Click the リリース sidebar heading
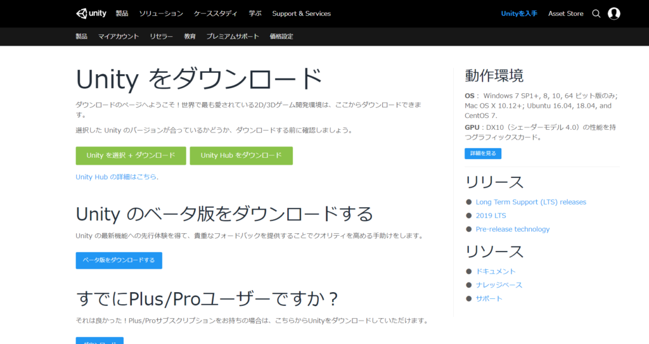The image size is (649, 344). click(x=494, y=182)
